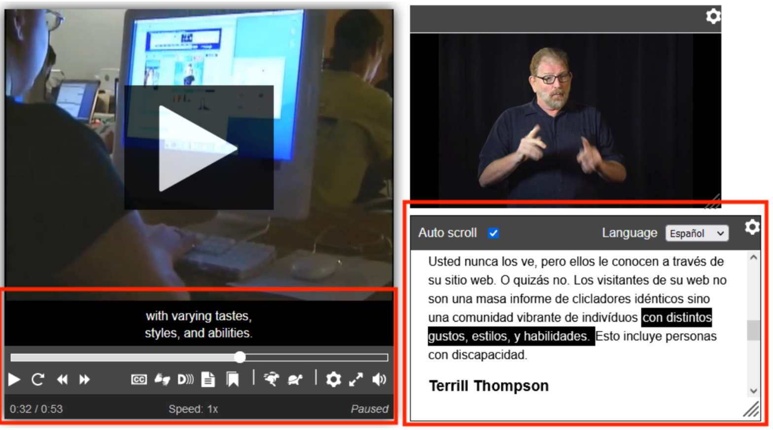The height and width of the screenshot is (430, 773).
Task: Click the 'Paused' status text
Action: (369, 409)
